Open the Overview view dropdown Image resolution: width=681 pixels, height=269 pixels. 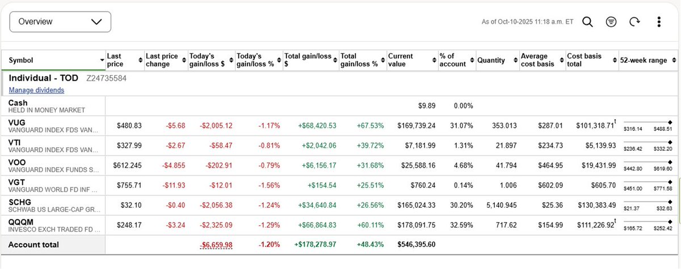coord(60,22)
